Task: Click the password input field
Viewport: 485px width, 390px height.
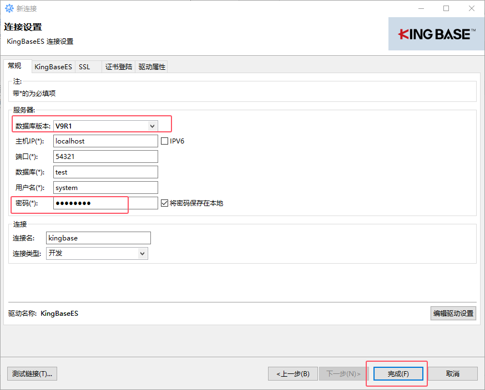Action: (x=105, y=203)
